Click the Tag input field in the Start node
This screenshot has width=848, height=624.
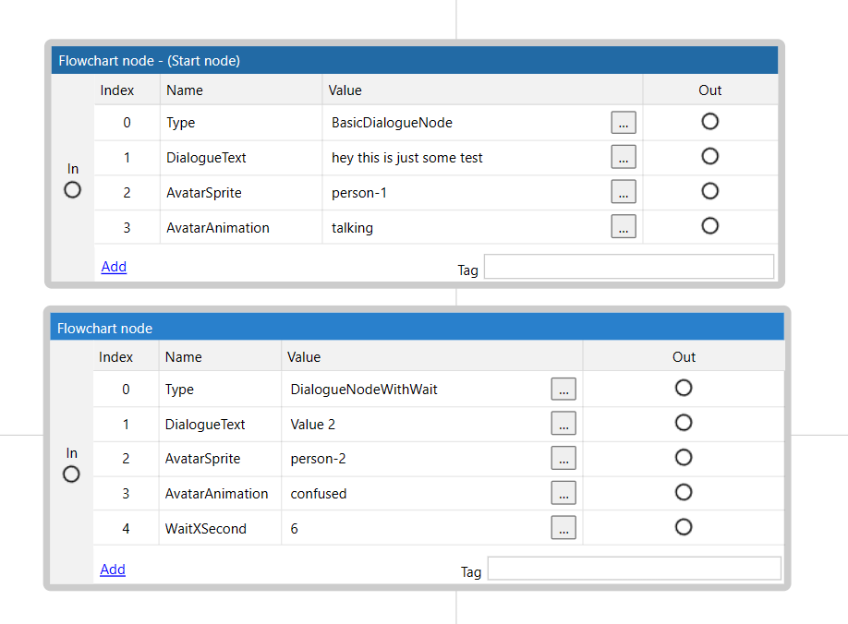point(628,267)
